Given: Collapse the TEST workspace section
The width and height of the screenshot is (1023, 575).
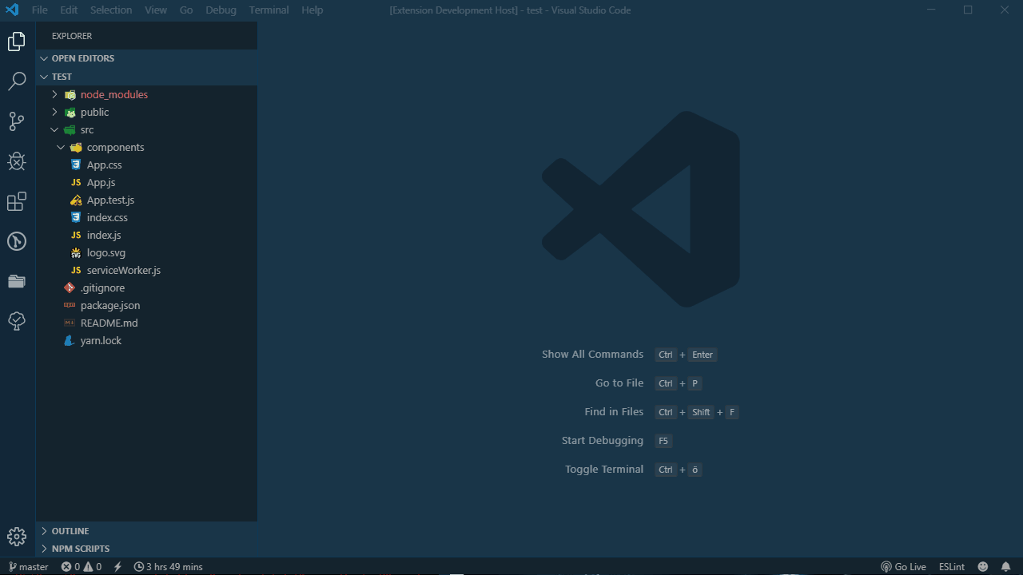Looking at the screenshot, I should [x=147, y=77].
